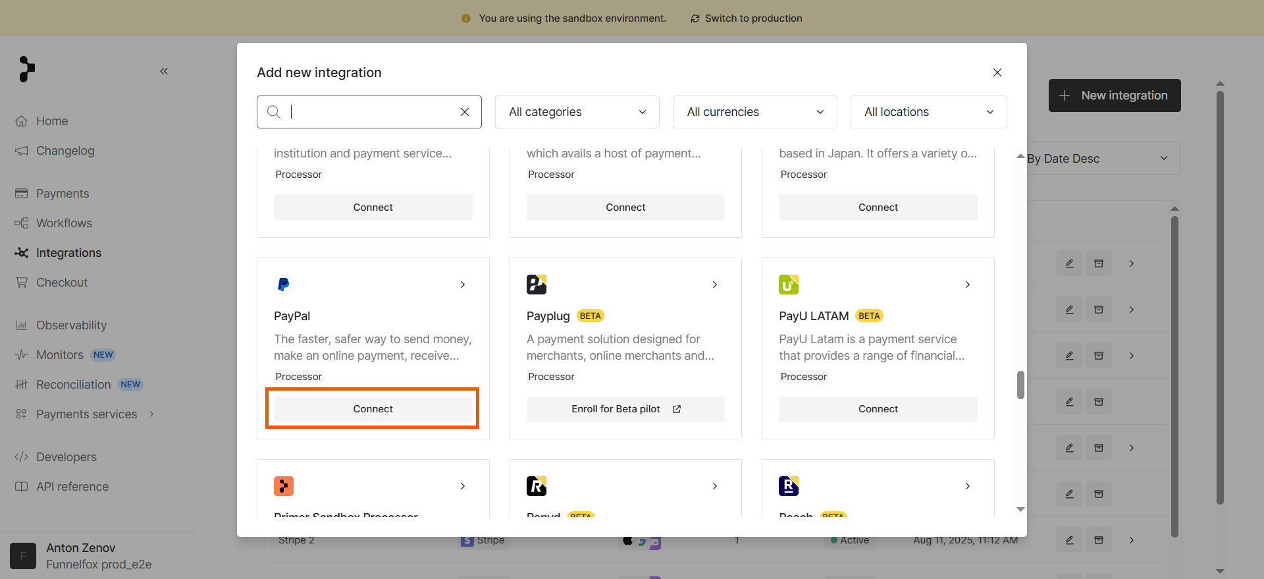Edit the Stripe 2 integration row
Viewport: 1264px width, 579px height.
tap(1070, 540)
